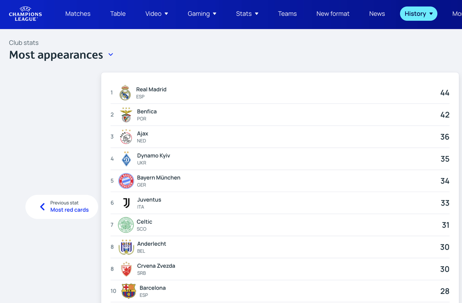This screenshot has width=462, height=303.
Task: Click the BEL country code label
Action: [141, 251]
